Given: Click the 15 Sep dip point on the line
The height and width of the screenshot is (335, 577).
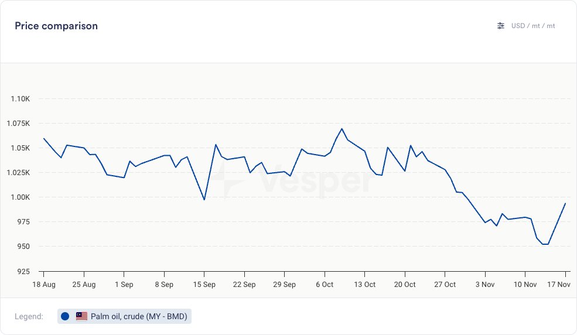Looking at the screenshot, I should (204, 200).
